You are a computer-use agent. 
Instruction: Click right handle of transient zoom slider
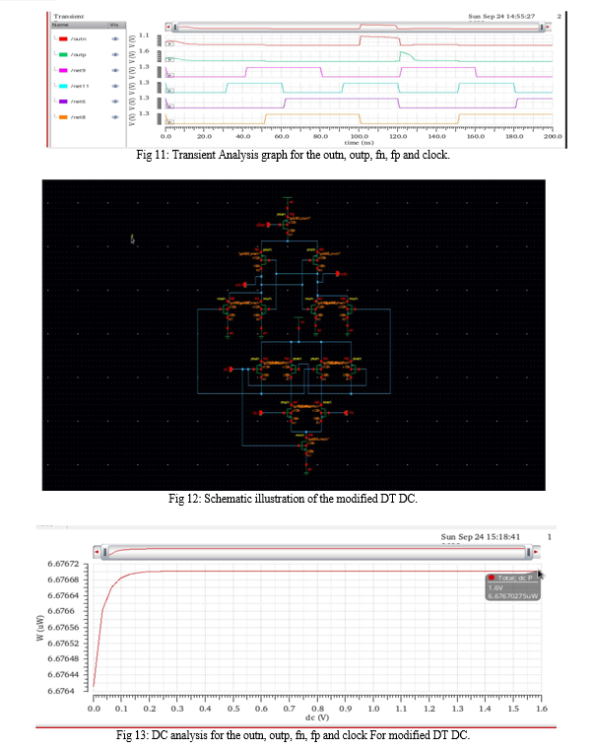542,28
